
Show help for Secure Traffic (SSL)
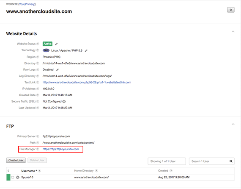(38, 101)
